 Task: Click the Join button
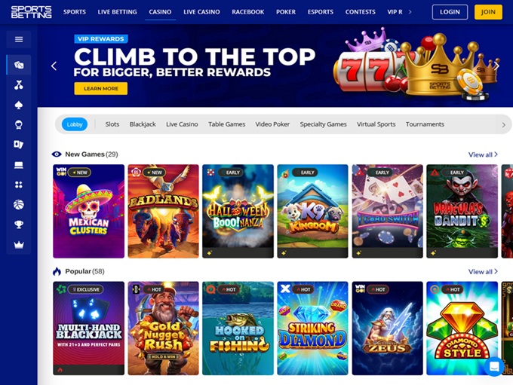[488, 12]
